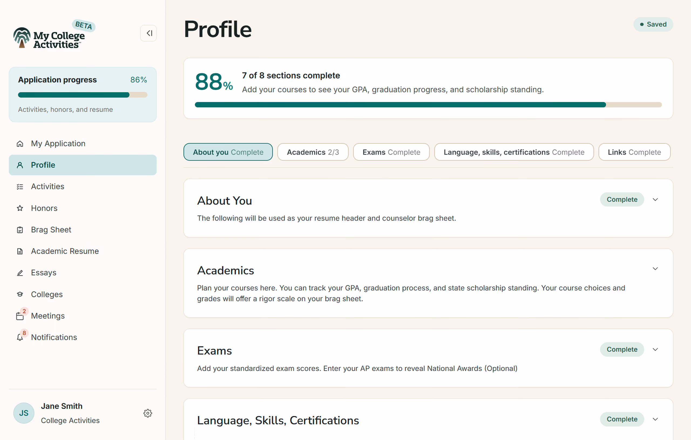The height and width of the screenshot is (440, 691).
Task: Click the Complete badge on About You
Action: click(622, 200)
